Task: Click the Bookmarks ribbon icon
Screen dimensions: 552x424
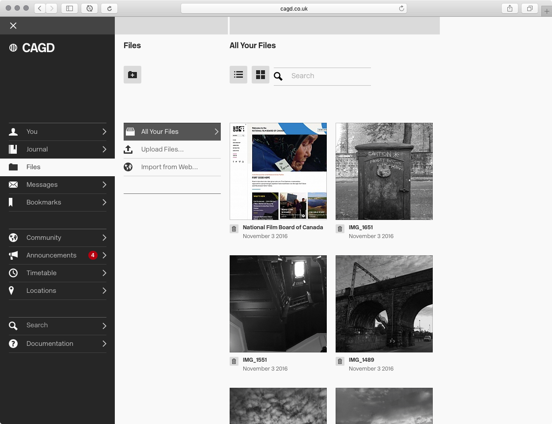Action: 11,202
